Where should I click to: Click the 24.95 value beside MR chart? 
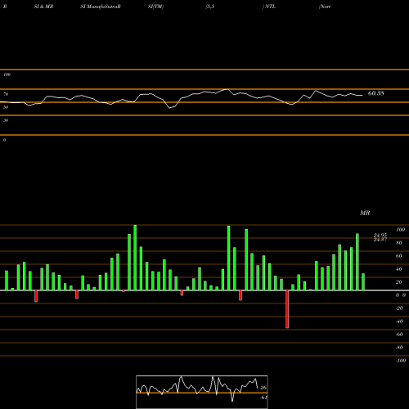pyautogui.click(x=380, y=235)
